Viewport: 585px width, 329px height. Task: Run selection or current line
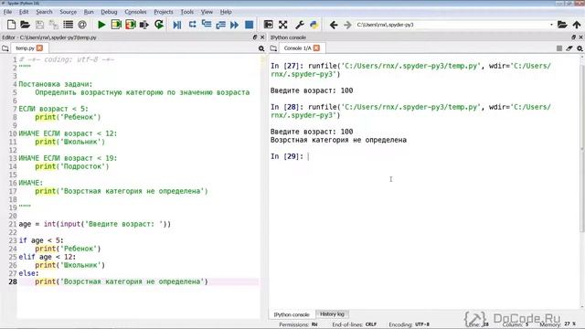(x=144, y=25)
